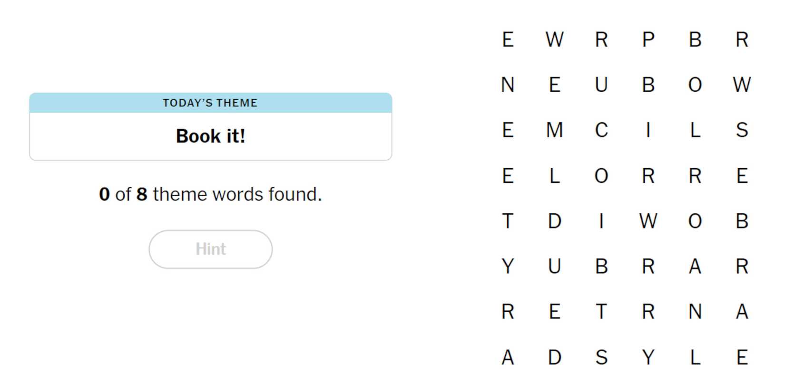The image size is (785, 392).
Task: Select the letter P in the grid
Action: coord(648,39)
